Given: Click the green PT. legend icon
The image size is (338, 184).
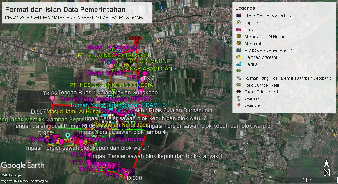Looking at the screenshot, I should [239, 71].
